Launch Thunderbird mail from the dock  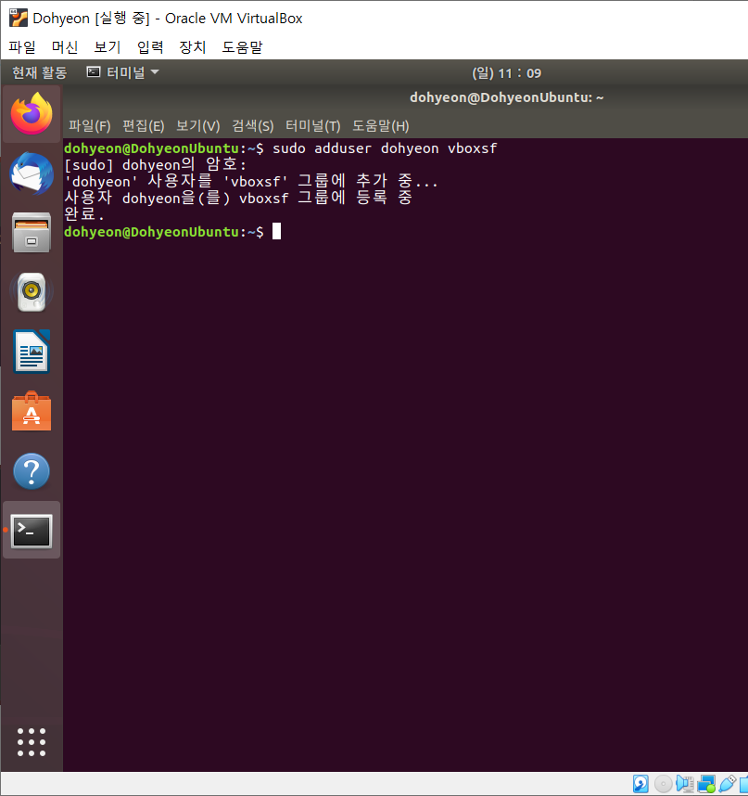point(32,173)
